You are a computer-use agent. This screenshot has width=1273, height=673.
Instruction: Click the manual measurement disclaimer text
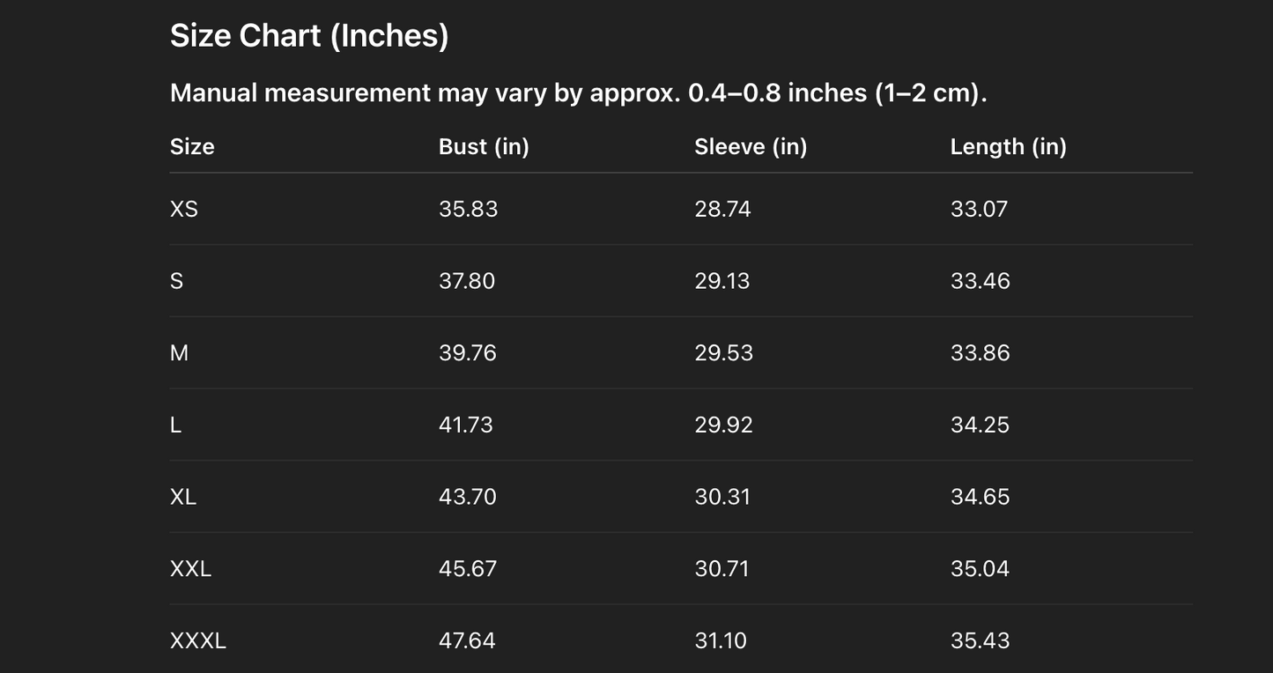click(578, 92)
